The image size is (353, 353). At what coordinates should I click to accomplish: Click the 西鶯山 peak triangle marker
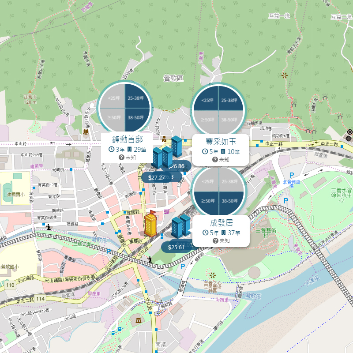coord(30,91)
